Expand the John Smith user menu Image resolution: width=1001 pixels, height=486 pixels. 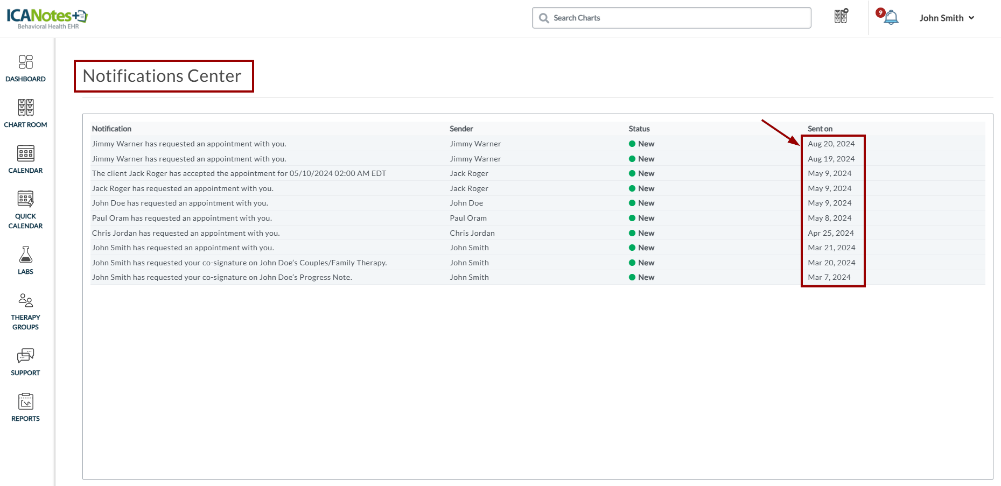click(947, 18)
